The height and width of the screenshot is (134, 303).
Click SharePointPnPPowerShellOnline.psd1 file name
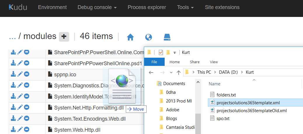pyautogui.click(x=98, y=64)
